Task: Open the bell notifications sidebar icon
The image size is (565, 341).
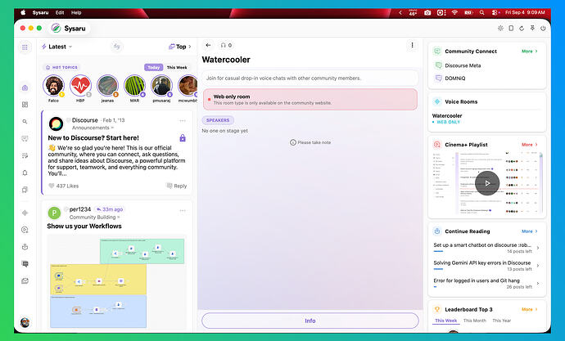Action: (25, 173)
